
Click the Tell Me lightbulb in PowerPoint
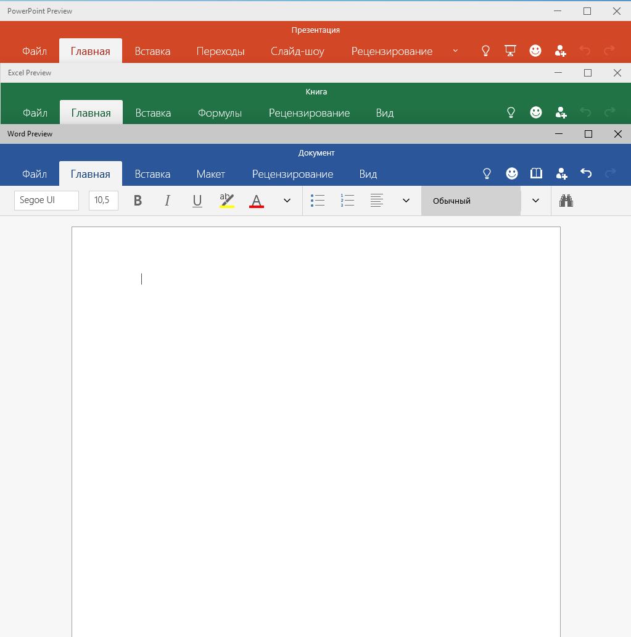click(485, 51)
